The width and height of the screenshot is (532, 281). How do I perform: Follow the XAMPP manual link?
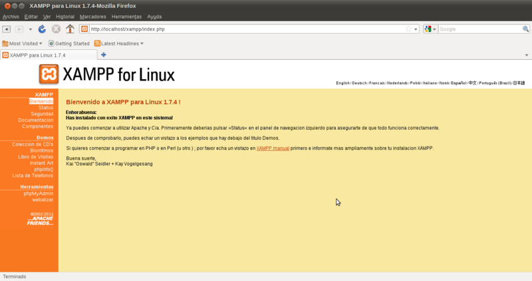point(273,148)
